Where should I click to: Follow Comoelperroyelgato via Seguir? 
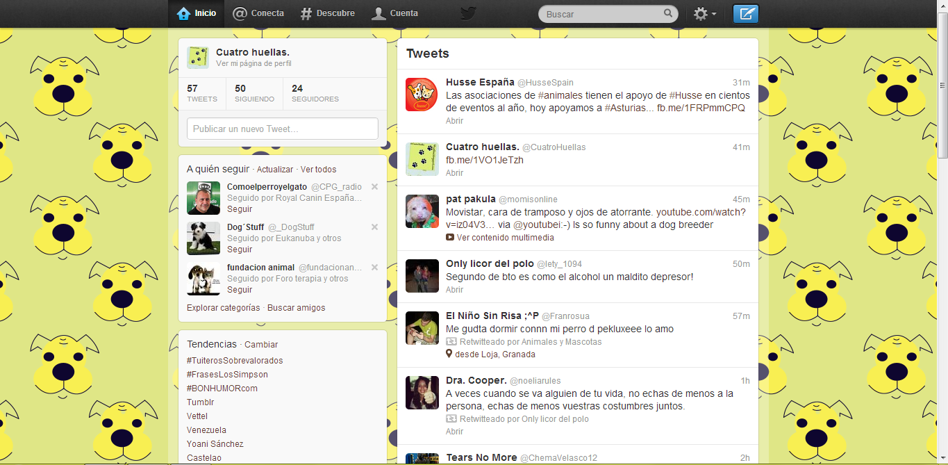240,209
